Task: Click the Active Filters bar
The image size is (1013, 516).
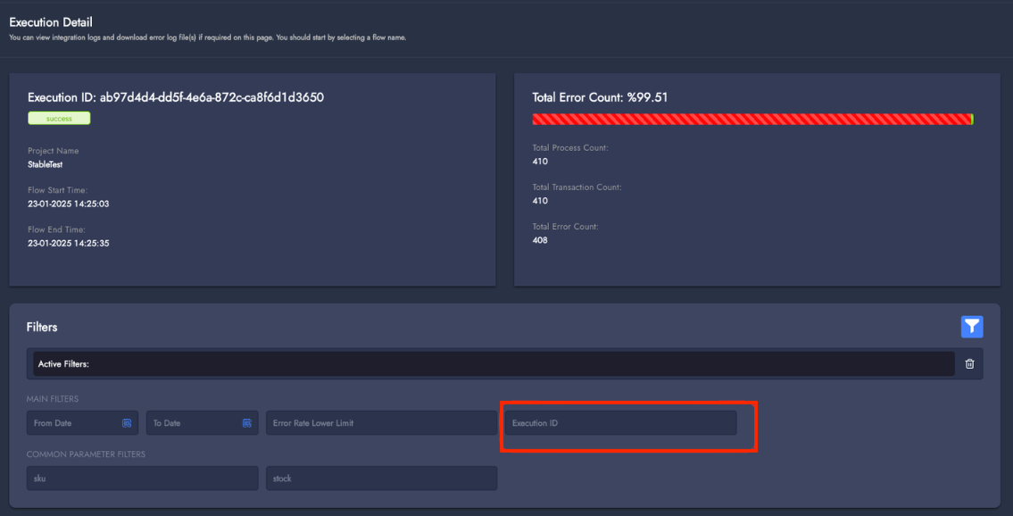Action: coord(493,364)
